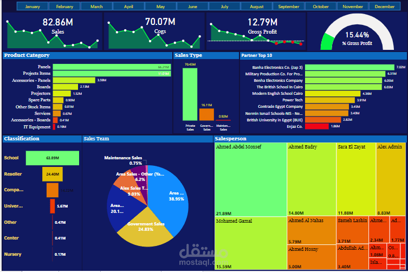Select British University in Egypt (BUE) bar
Image resolution: width=408 pixels, height=272 pixels.
(x=323, y=120)
